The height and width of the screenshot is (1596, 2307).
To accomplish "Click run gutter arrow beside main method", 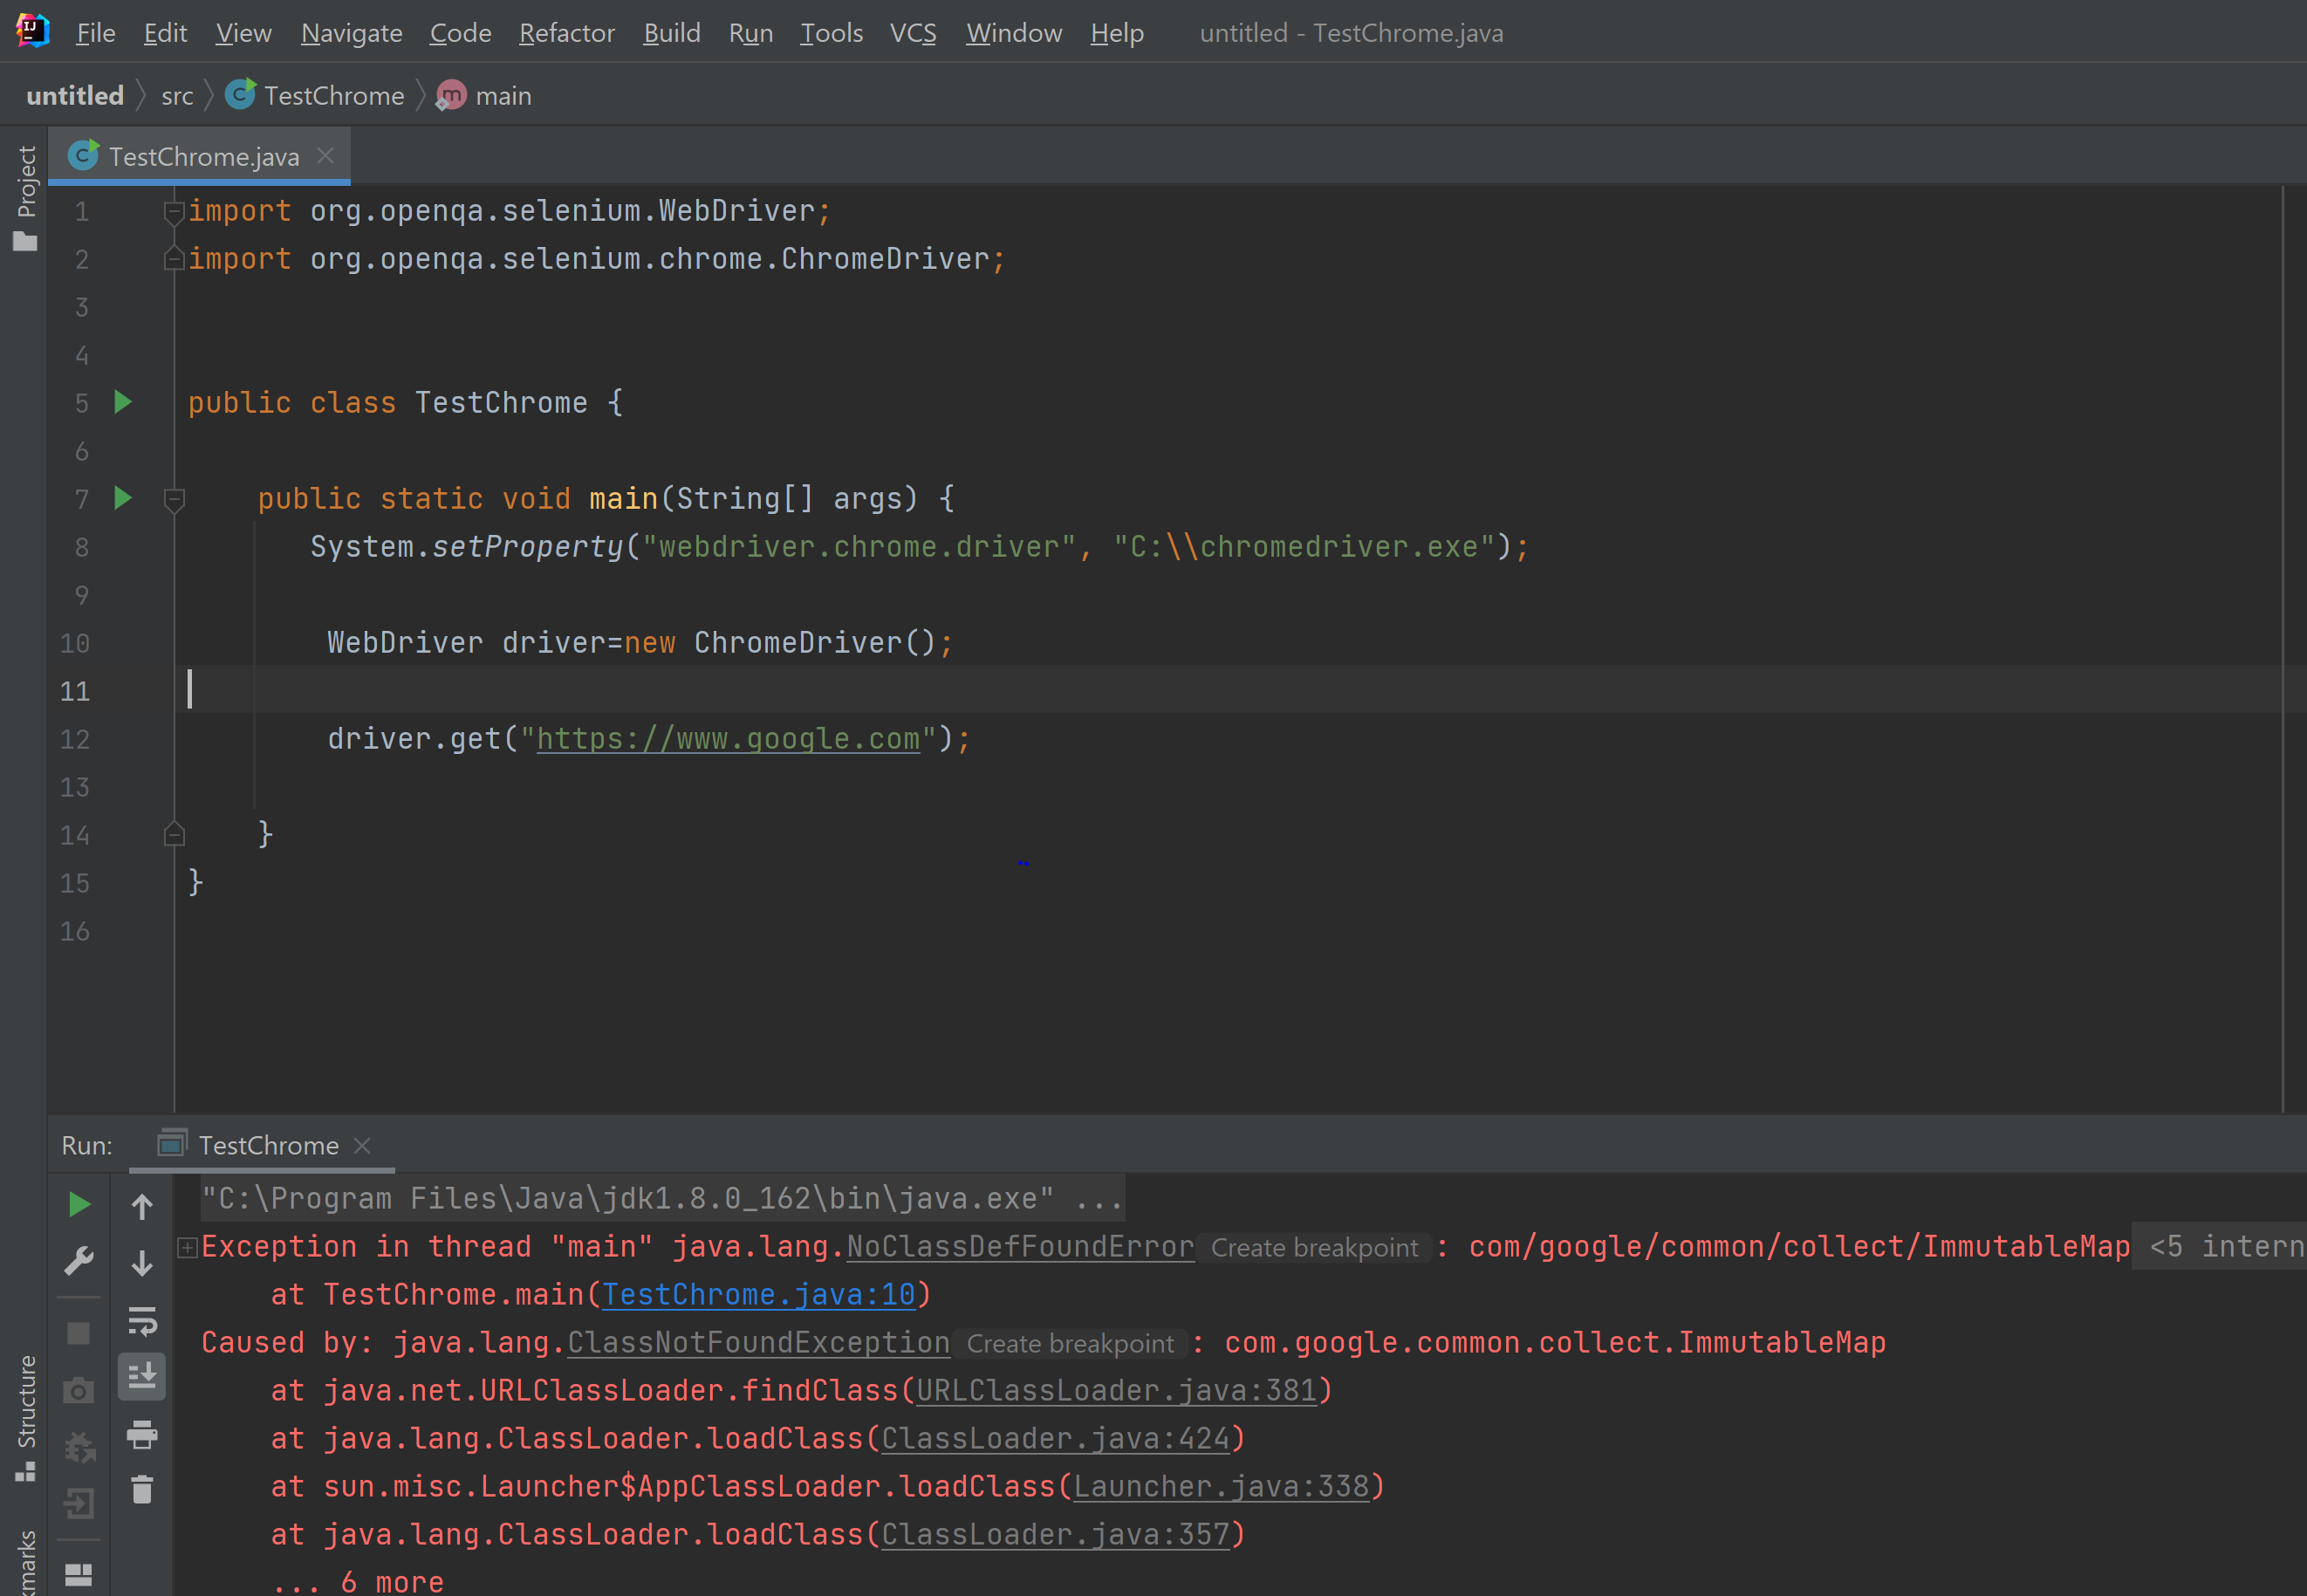I will (x=123, y=498).
